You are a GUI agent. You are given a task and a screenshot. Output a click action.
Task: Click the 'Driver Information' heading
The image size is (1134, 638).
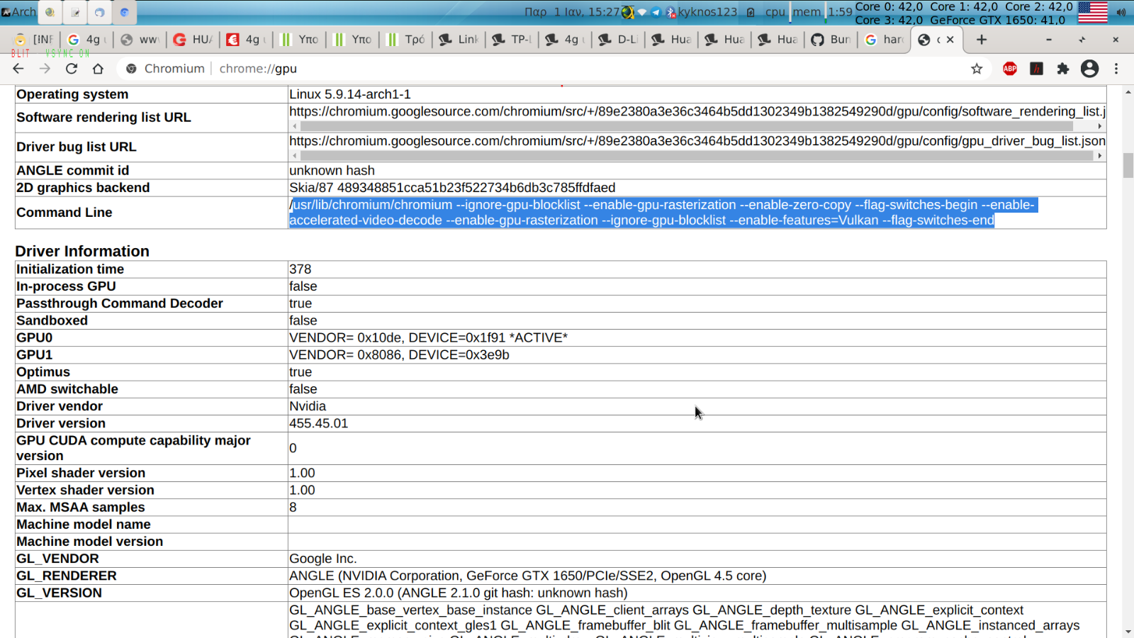tap(82, 251)
